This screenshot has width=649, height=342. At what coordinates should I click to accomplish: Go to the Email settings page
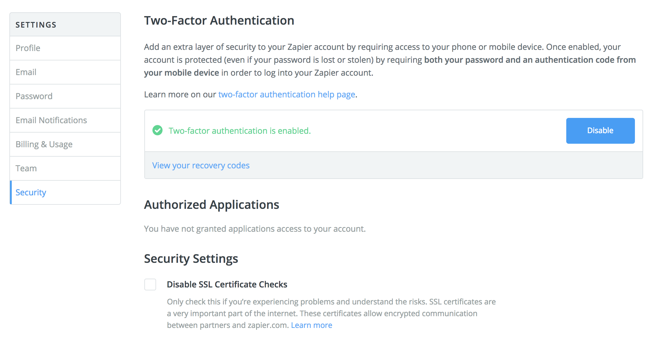coord(65,72)
